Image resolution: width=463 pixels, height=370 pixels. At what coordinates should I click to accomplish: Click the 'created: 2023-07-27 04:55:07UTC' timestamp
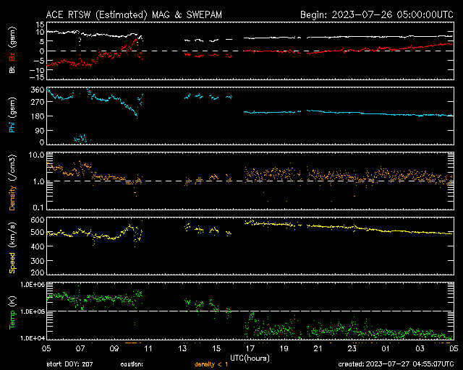396,364
